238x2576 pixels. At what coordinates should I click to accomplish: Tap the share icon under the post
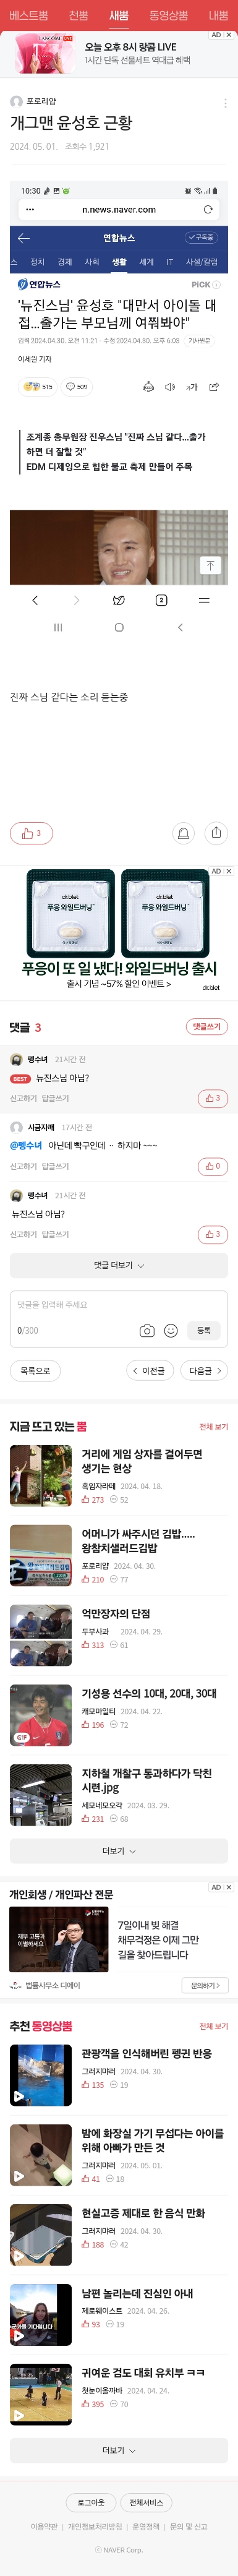(216, 833)
